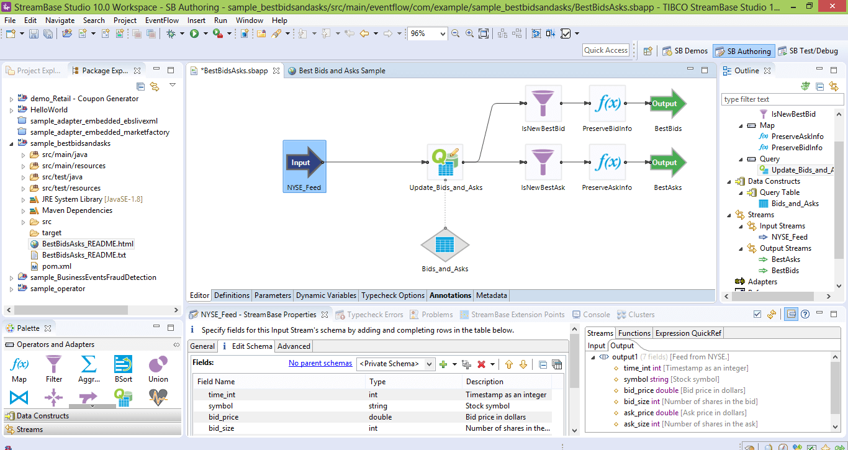The image size is (848, 450).
Task: Expand the sample_operator project
Action: tap(11, 289)
